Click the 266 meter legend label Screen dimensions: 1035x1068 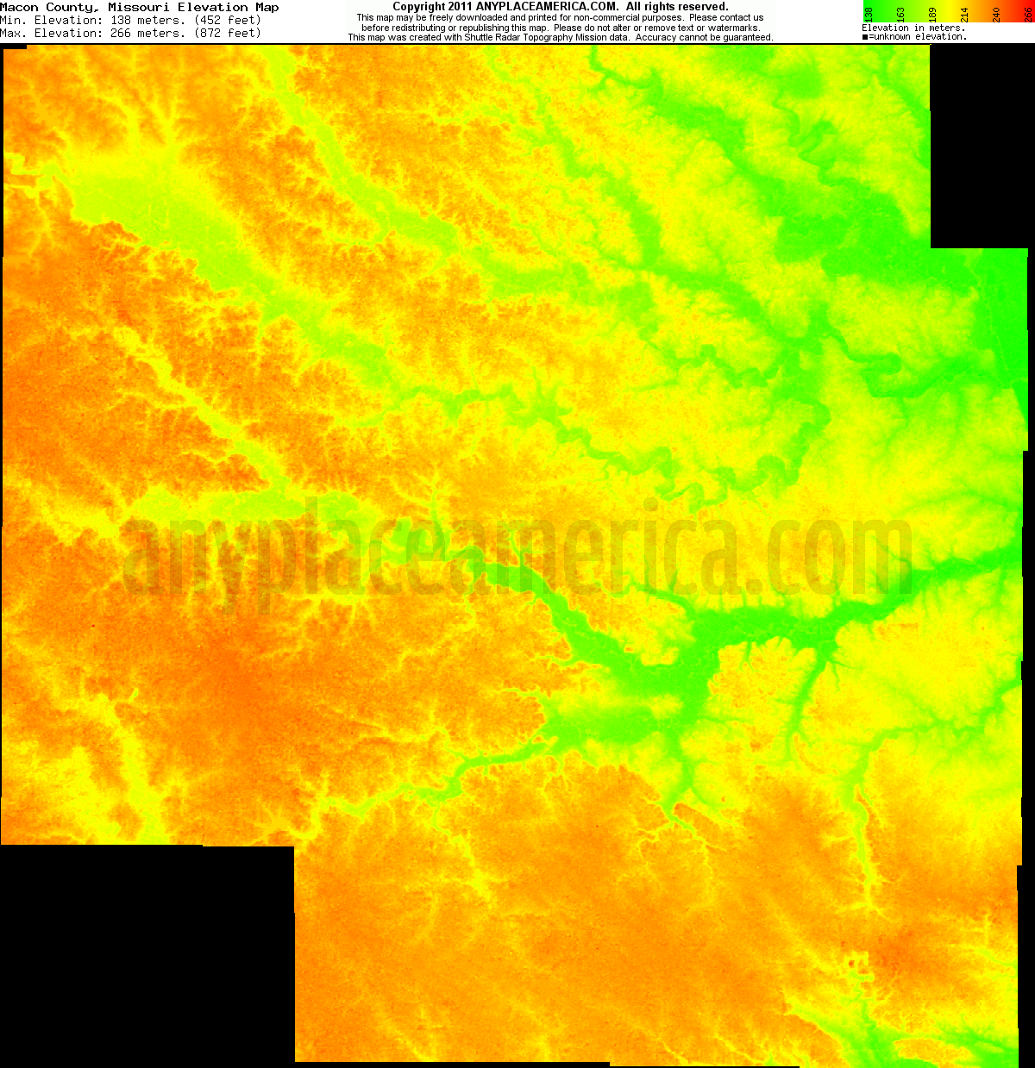1028,14
